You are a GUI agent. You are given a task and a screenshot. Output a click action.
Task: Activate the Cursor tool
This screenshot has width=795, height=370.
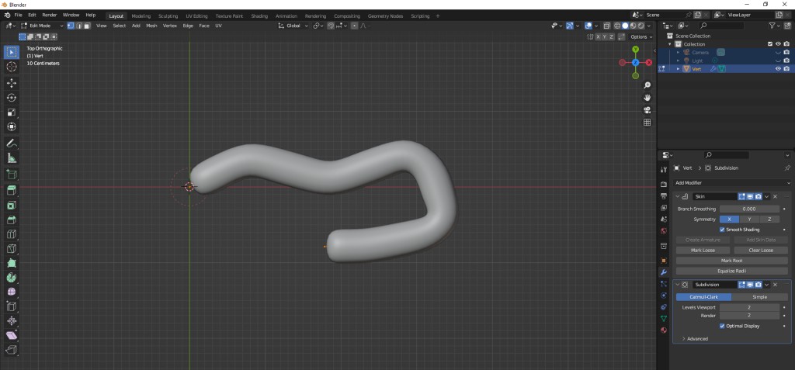(12, 67)
